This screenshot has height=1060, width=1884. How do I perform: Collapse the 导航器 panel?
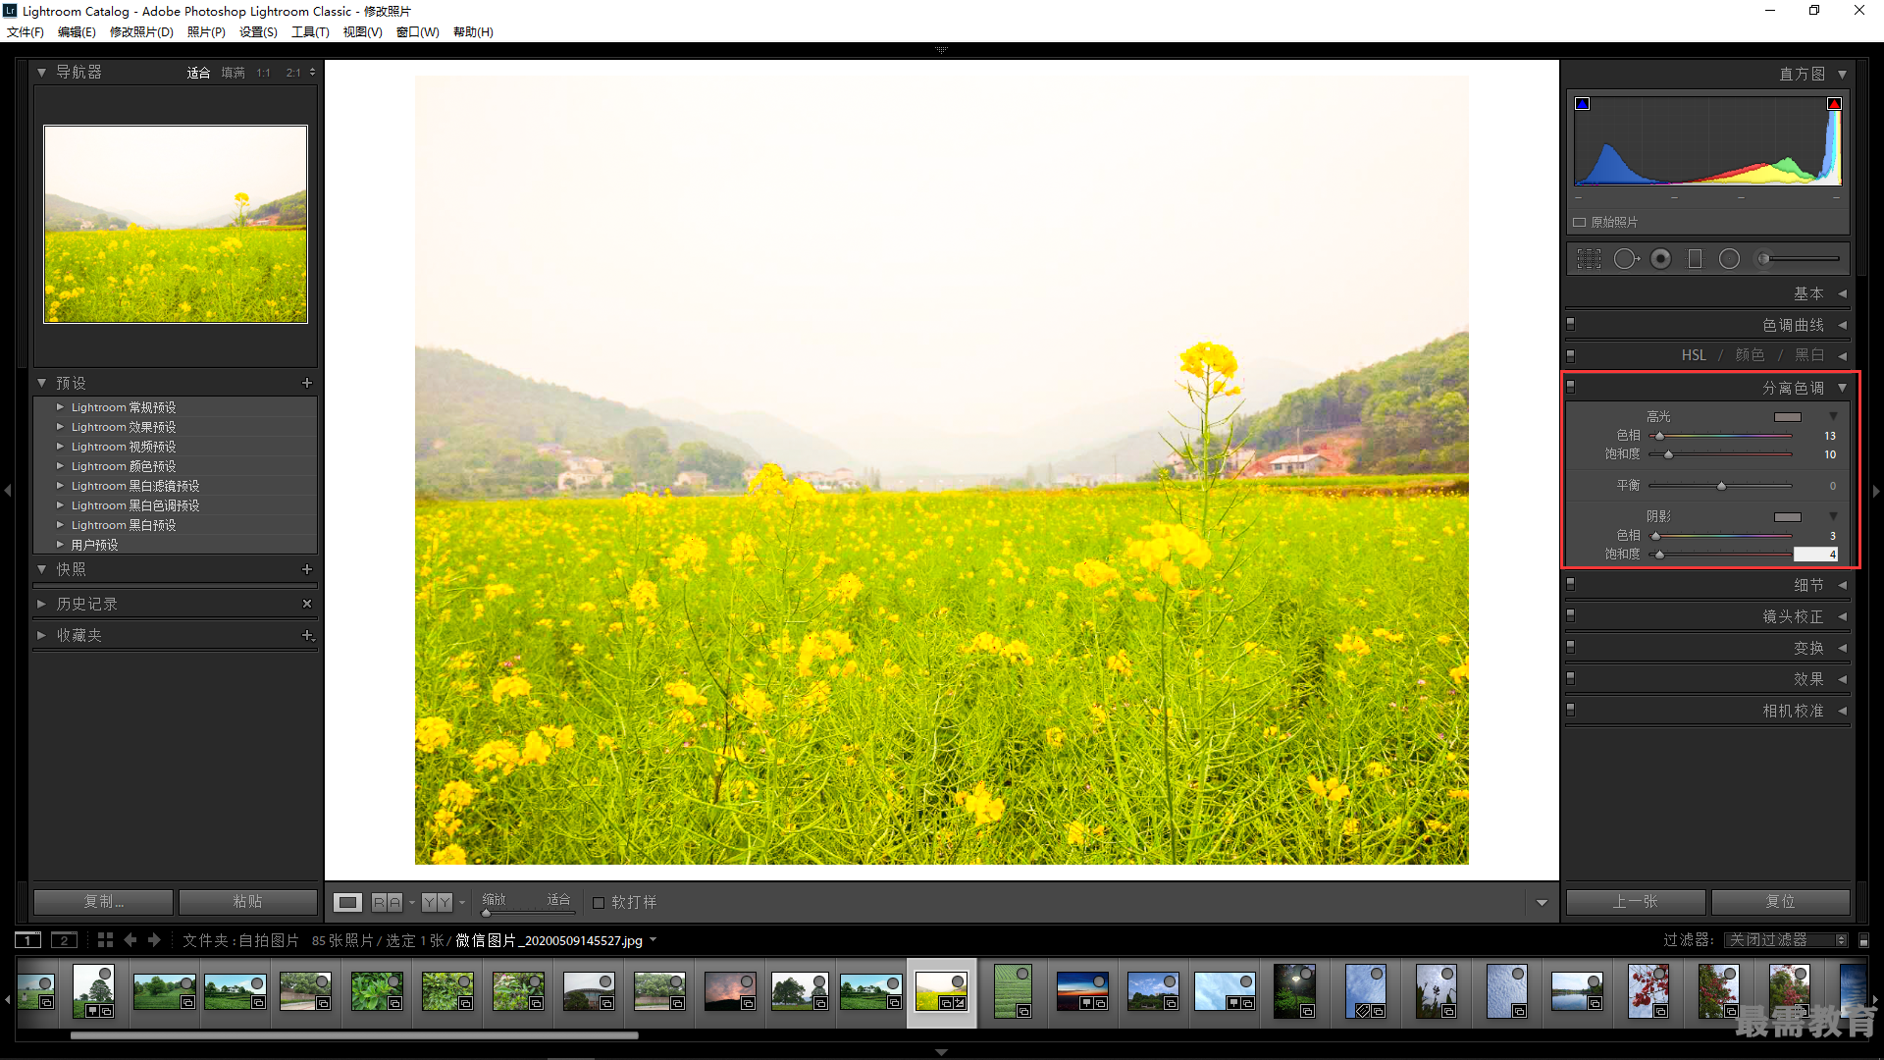point(42,73)
